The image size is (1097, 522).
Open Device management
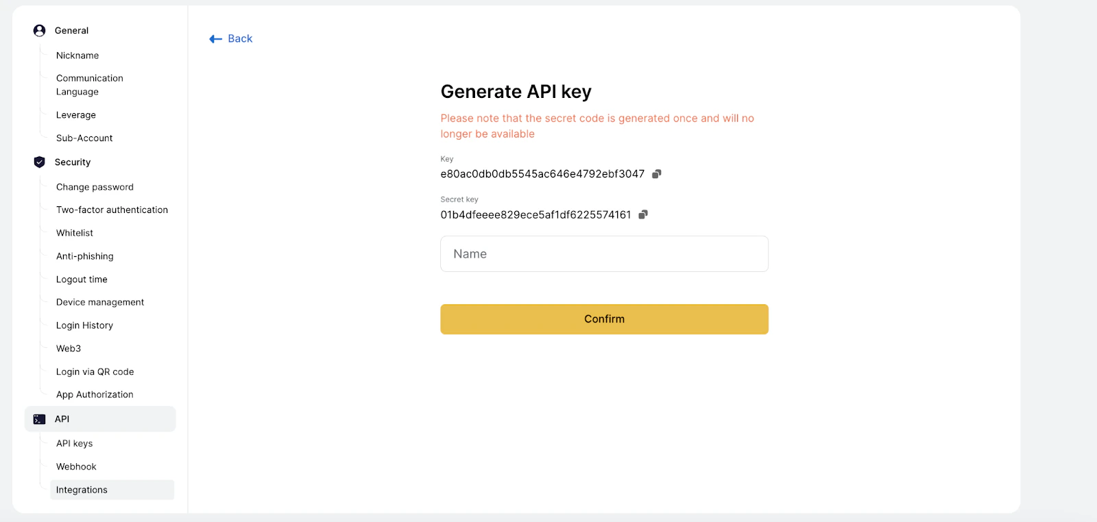coord(100,302)
